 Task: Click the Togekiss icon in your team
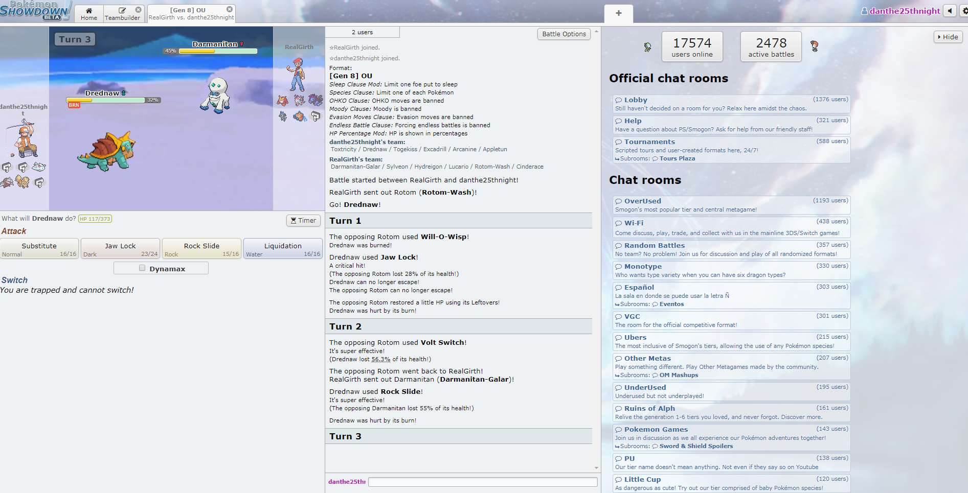(38, 167)
